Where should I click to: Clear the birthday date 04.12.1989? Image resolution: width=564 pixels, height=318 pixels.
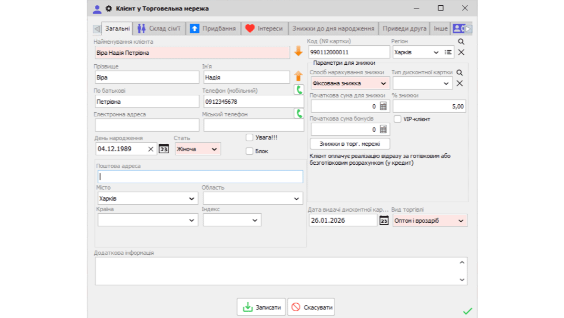click(x=151, y=149)
